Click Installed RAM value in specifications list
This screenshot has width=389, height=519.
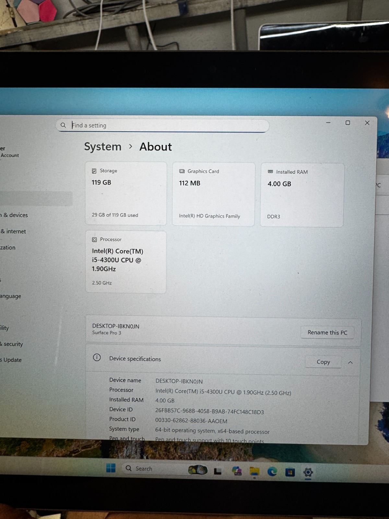pos(165,401)
